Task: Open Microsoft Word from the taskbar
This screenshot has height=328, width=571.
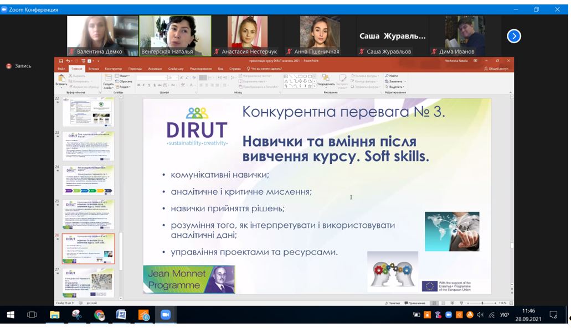Action: (121, 315)
